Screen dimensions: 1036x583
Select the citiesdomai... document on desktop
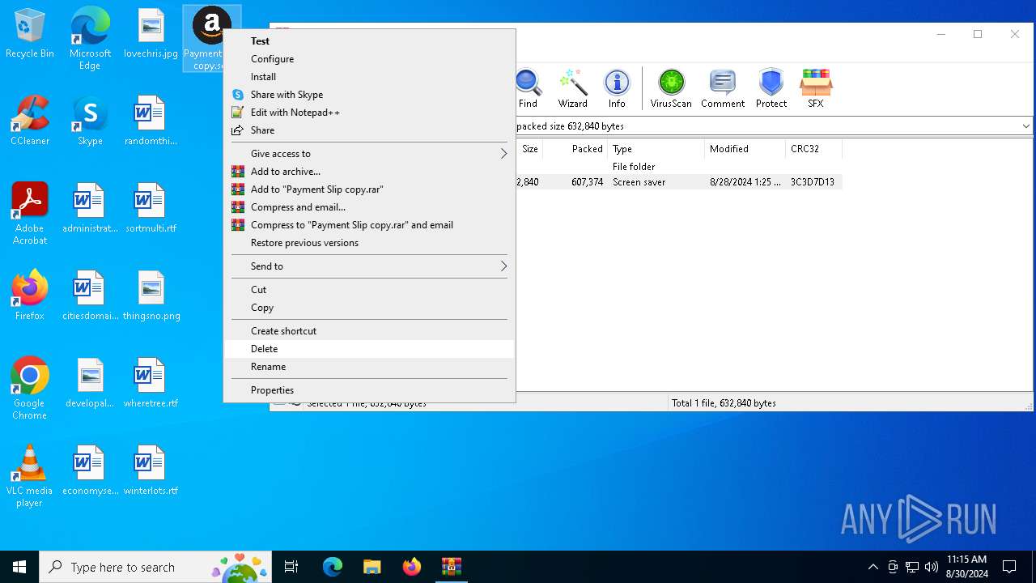90,296
